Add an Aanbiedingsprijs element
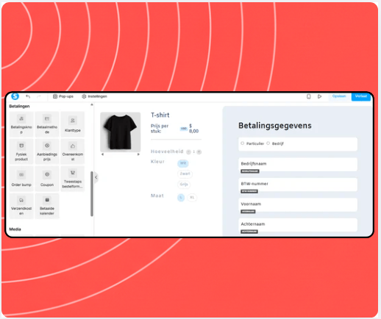 click(47, 151)
